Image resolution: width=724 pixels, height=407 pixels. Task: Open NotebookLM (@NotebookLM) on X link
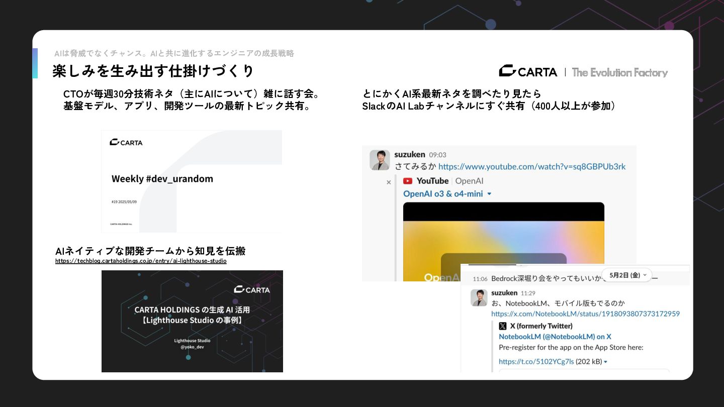(555, 337)
